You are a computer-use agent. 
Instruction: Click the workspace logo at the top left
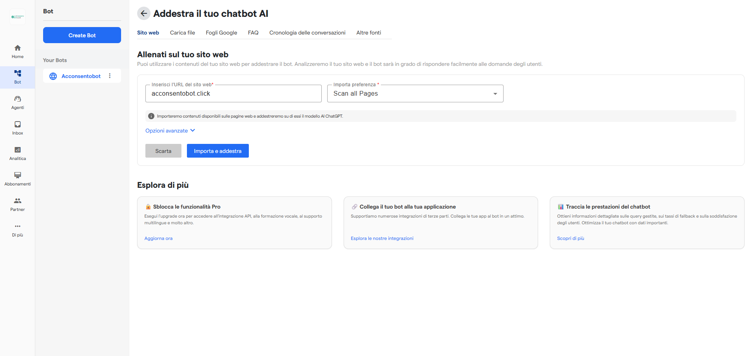click(x=17, y=16)
